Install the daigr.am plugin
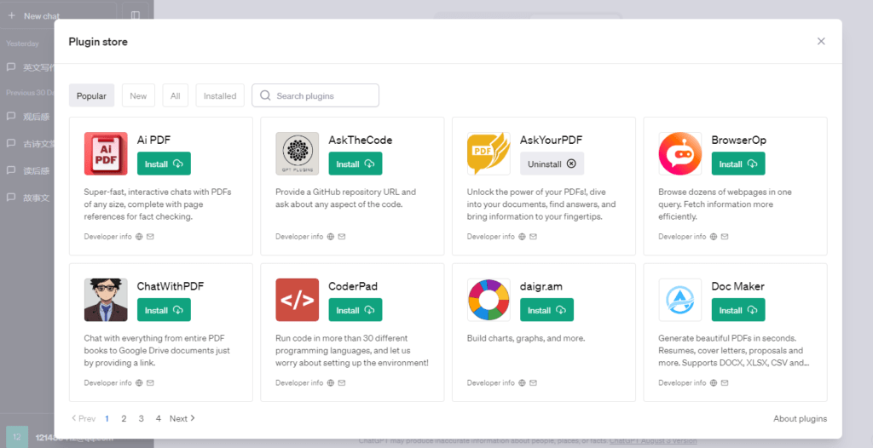This screenshot has height=448, width=873. (546, 310)
